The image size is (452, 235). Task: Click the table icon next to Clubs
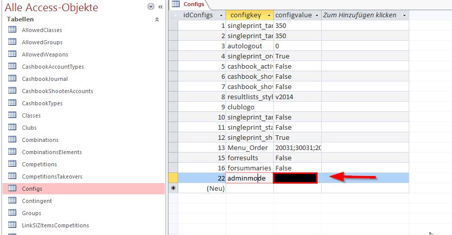coord(12,128)
